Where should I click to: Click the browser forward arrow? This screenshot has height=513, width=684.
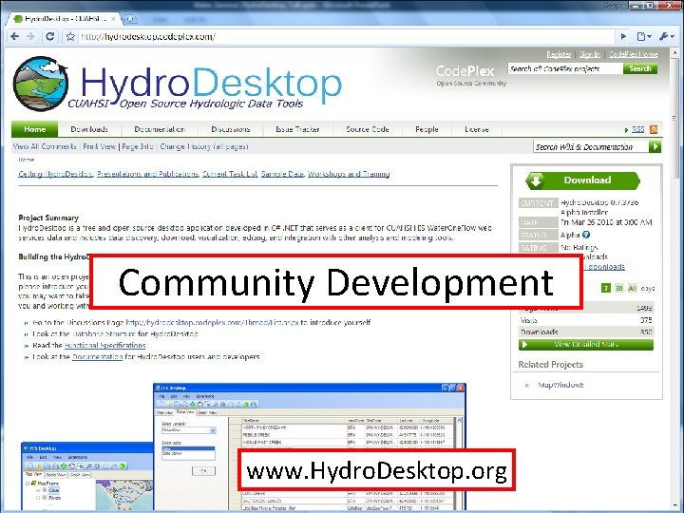click(x=30, y=37)
